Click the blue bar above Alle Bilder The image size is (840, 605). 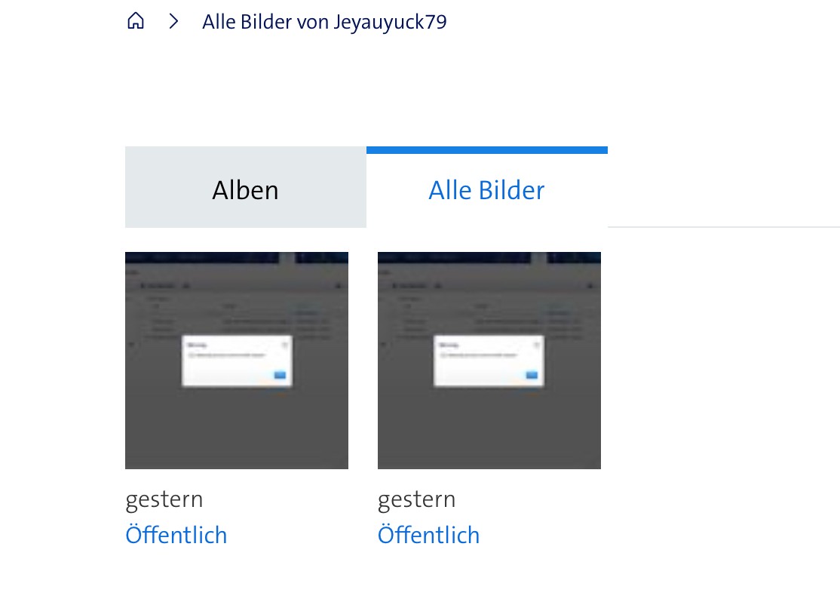pos(486,150)
